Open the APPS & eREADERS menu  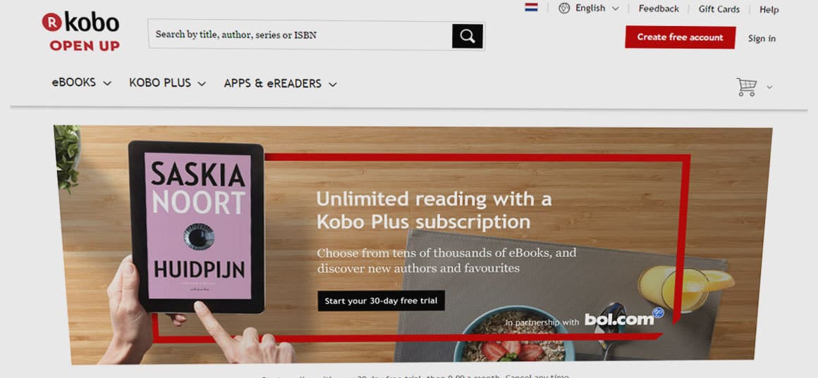tap(280, 83)
